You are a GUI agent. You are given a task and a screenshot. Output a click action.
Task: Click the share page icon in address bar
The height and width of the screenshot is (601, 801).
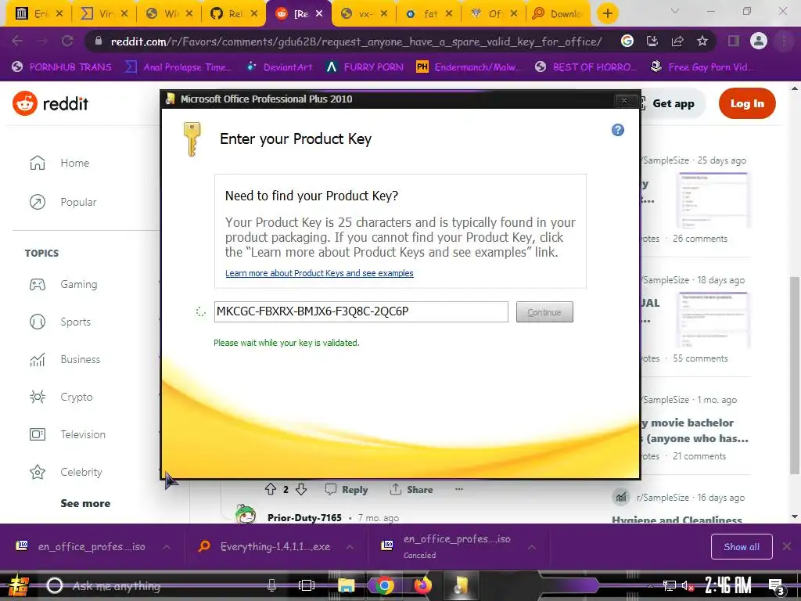click(x=677, y=41)
